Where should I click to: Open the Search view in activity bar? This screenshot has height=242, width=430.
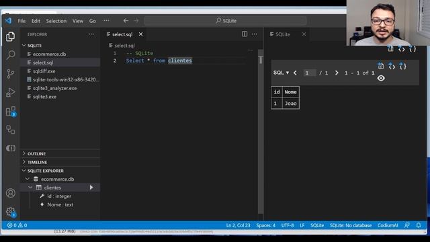(11, 55)
